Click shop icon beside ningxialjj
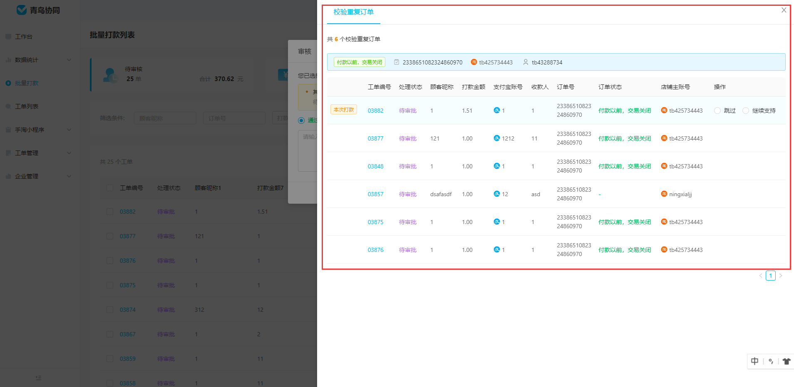794x387 pixels. coord(664,194)
